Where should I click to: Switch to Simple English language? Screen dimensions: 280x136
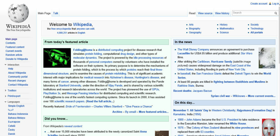[x=16, y=106]
